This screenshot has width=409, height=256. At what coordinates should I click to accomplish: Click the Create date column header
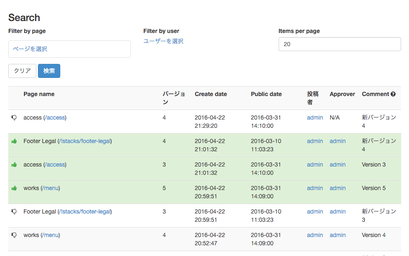[211, 94]
